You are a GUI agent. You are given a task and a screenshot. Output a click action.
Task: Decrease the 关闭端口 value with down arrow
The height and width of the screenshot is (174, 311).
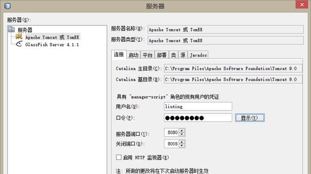182,146
